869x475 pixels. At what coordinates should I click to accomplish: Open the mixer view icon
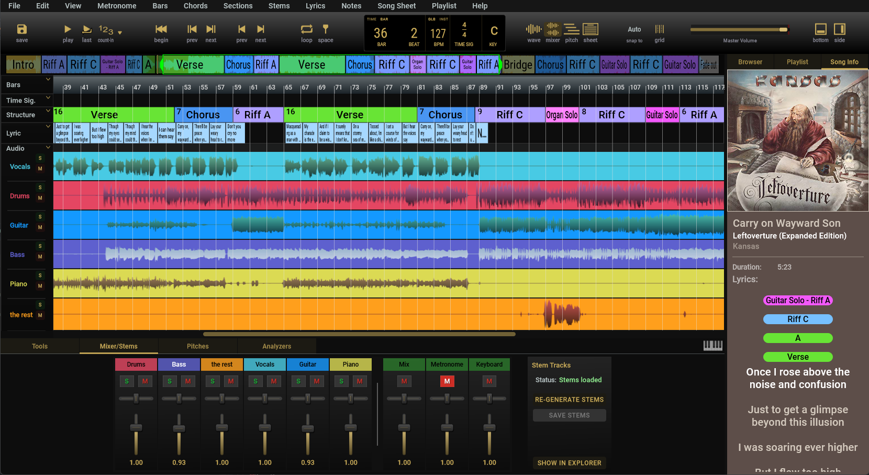(x=553, y=29)
